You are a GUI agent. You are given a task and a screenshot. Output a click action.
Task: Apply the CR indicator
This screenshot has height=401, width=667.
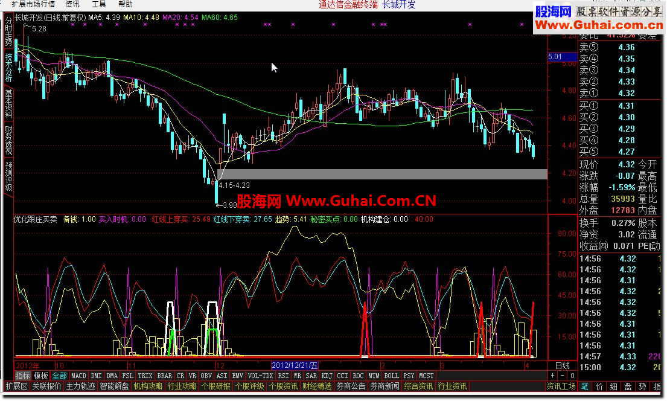coord(180,376)
